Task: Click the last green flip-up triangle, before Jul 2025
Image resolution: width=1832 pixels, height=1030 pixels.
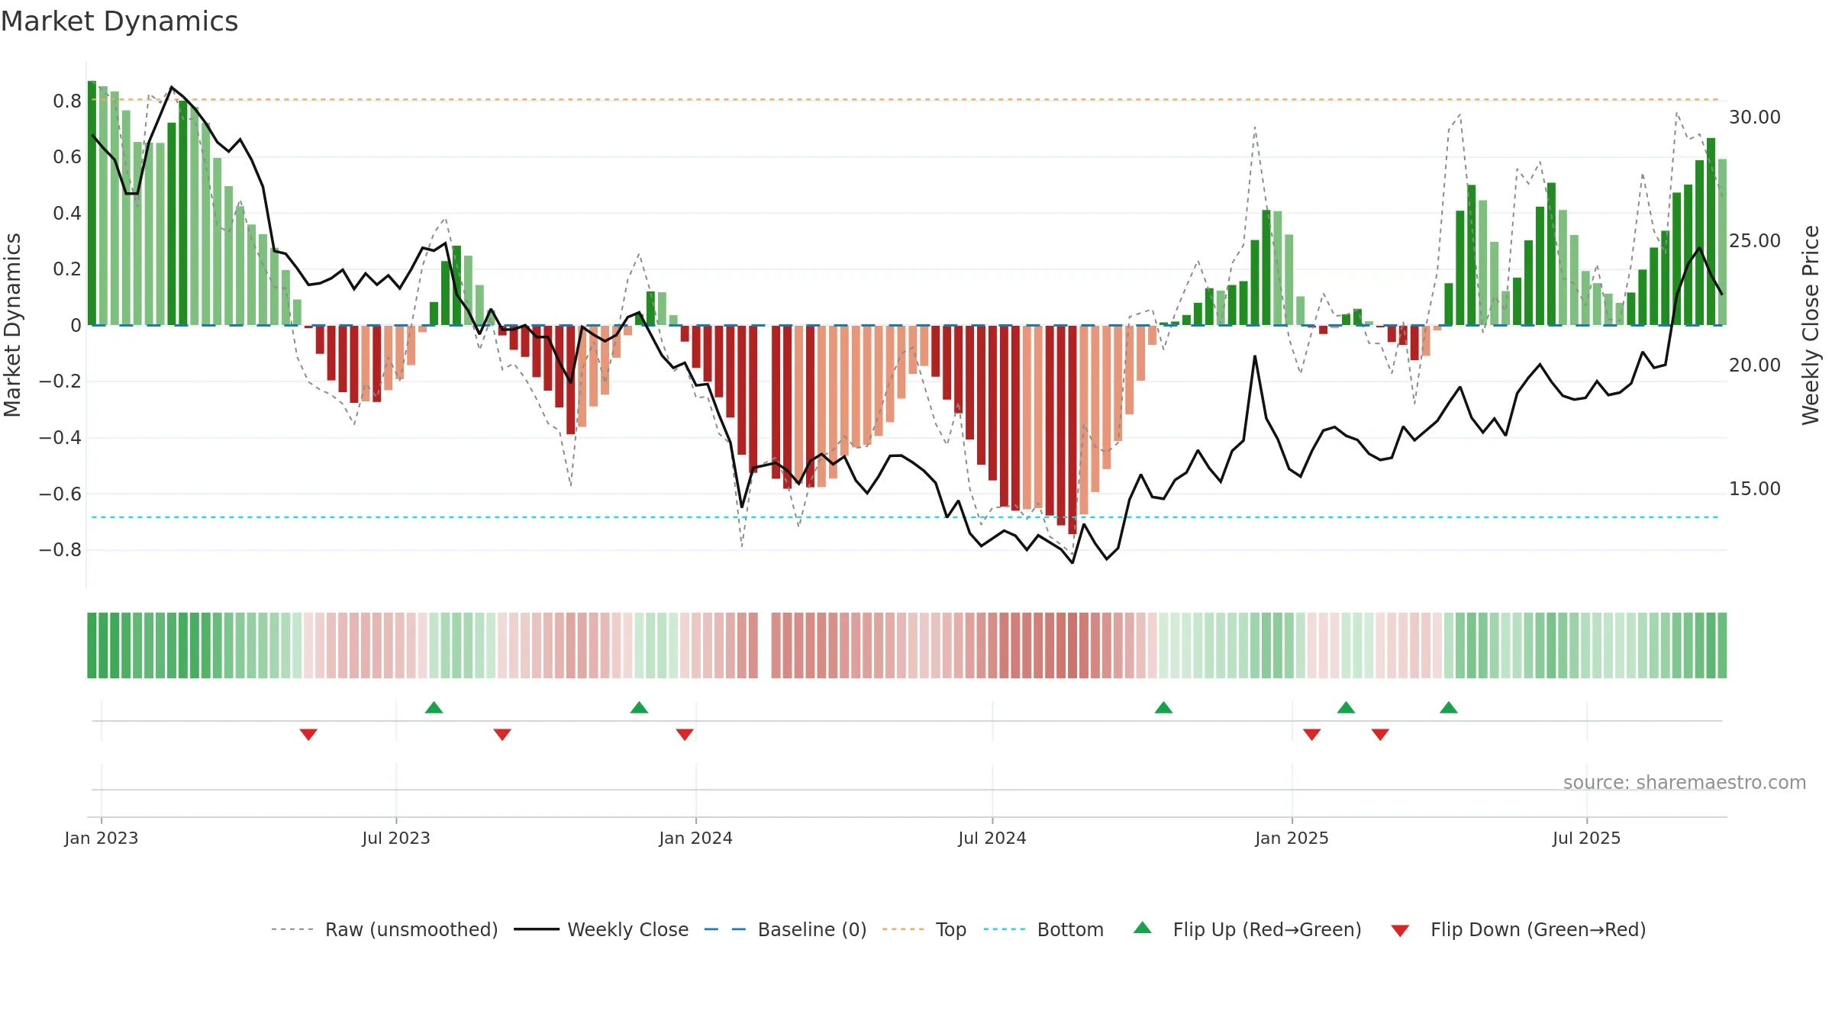Action: (1449, 707)
